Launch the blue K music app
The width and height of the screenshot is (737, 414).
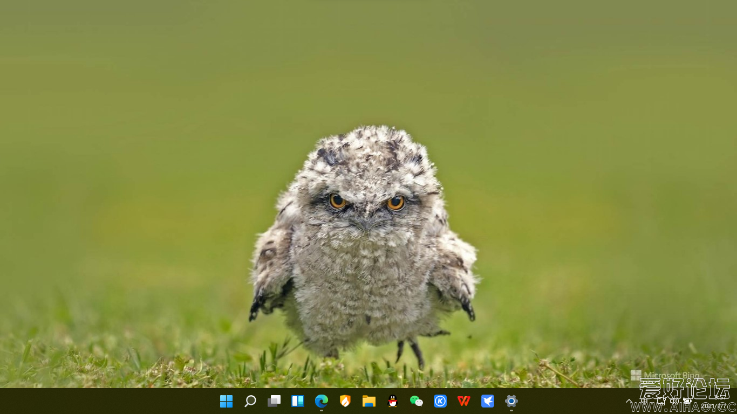[x=440, y=401]
